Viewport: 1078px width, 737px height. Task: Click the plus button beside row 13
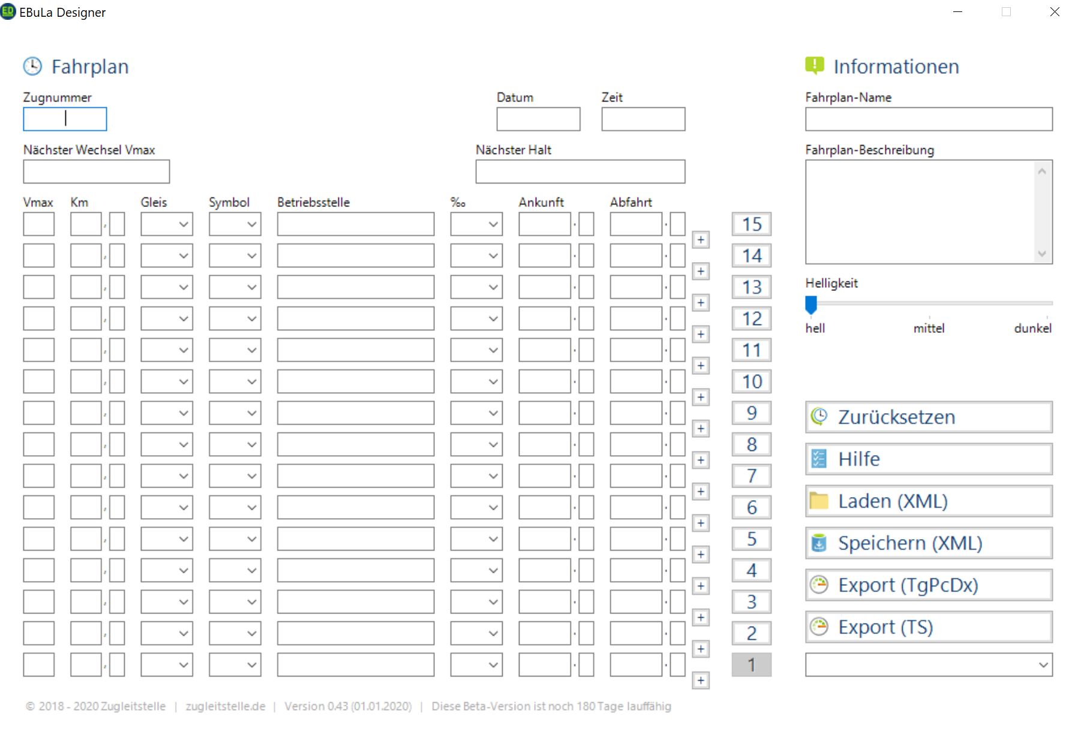click(x=700, y=303)
